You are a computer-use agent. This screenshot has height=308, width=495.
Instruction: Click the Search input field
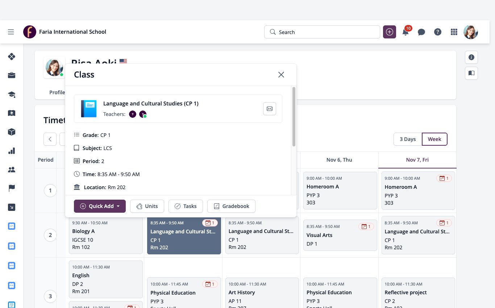[x=322, y=32]
